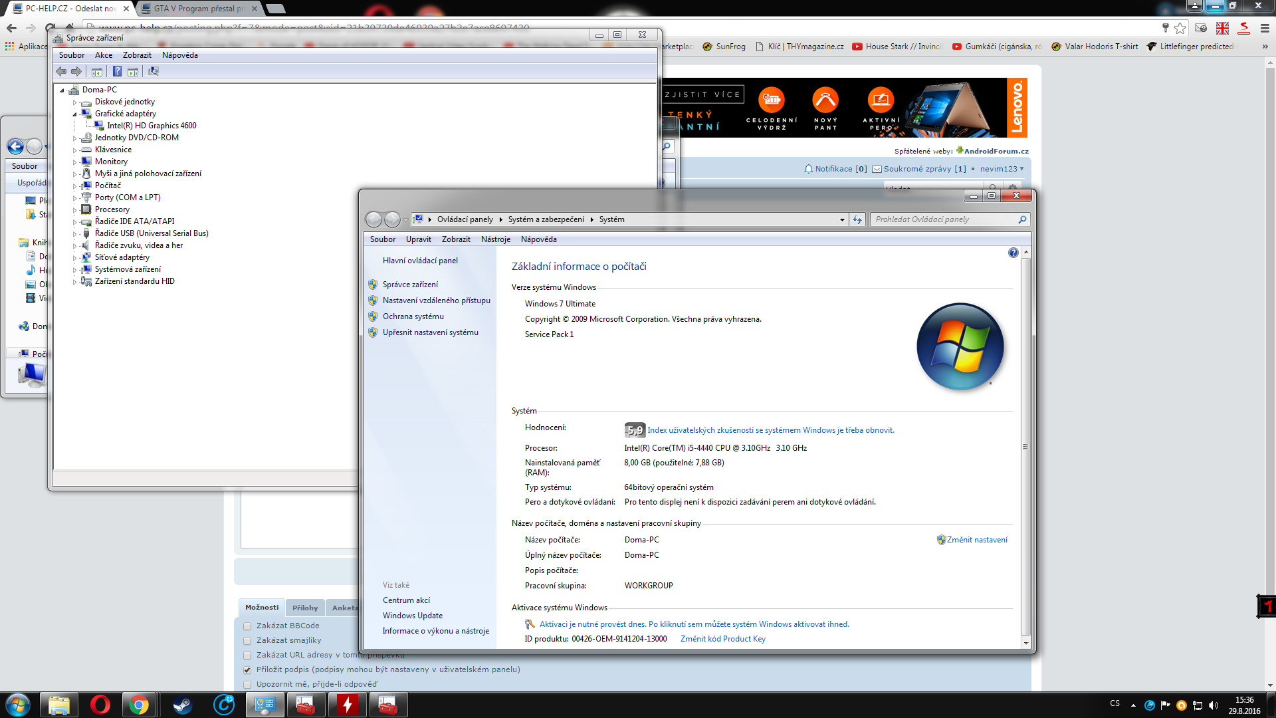Click the show/hide console tree icon

(97, 71)
